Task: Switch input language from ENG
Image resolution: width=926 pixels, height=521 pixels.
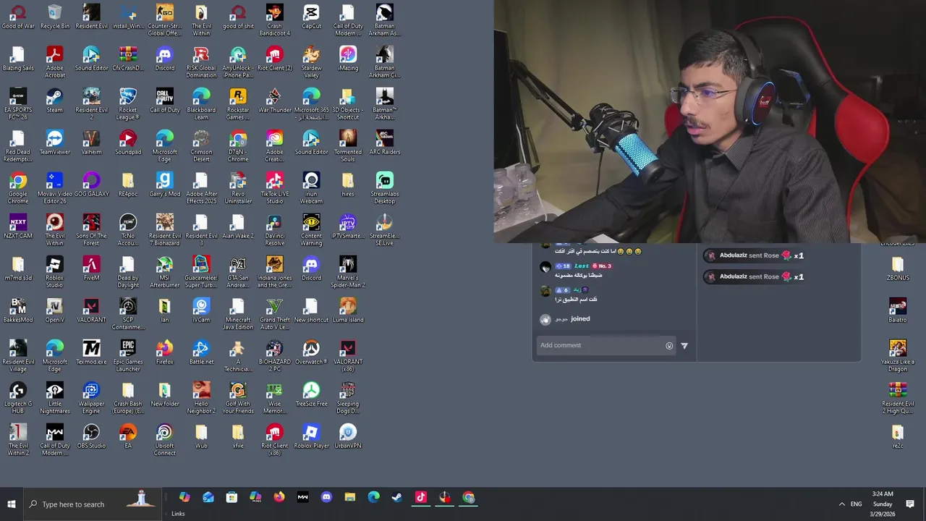Action: pyautogui.click(x=856, y=504)
